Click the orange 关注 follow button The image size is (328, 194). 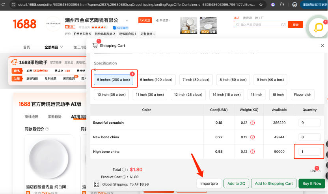click(x=145, y=20)
